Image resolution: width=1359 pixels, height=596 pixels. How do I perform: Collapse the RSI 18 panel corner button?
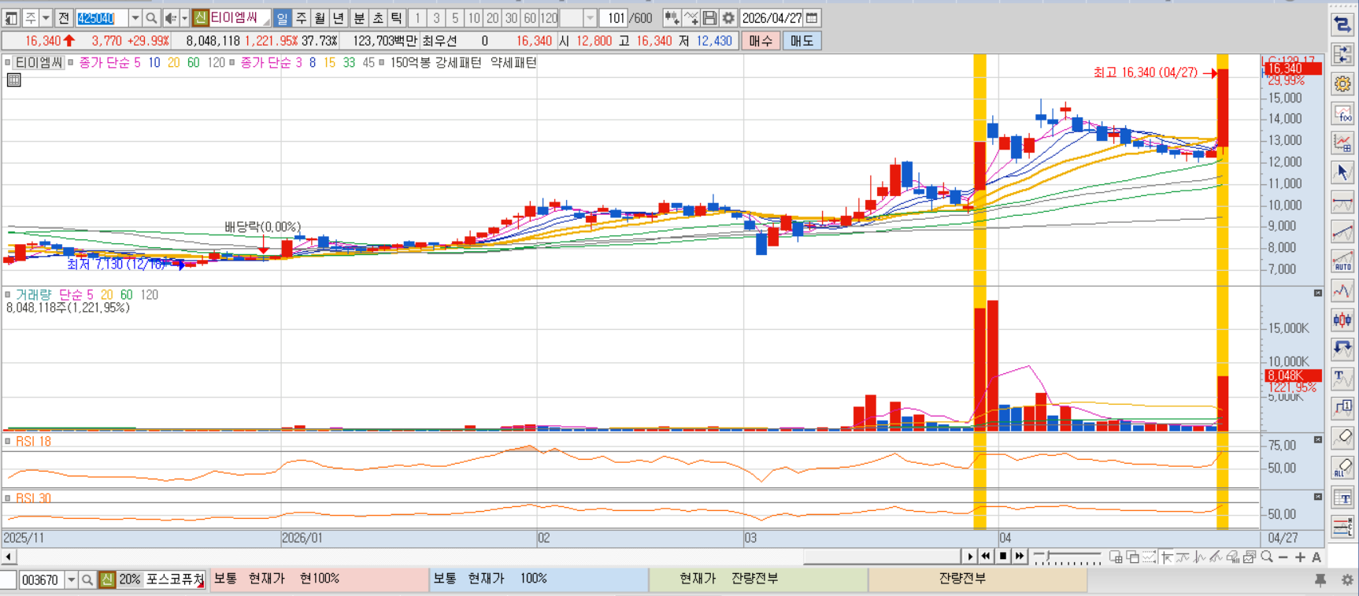pyautogui.click(x=1318, y=439)
